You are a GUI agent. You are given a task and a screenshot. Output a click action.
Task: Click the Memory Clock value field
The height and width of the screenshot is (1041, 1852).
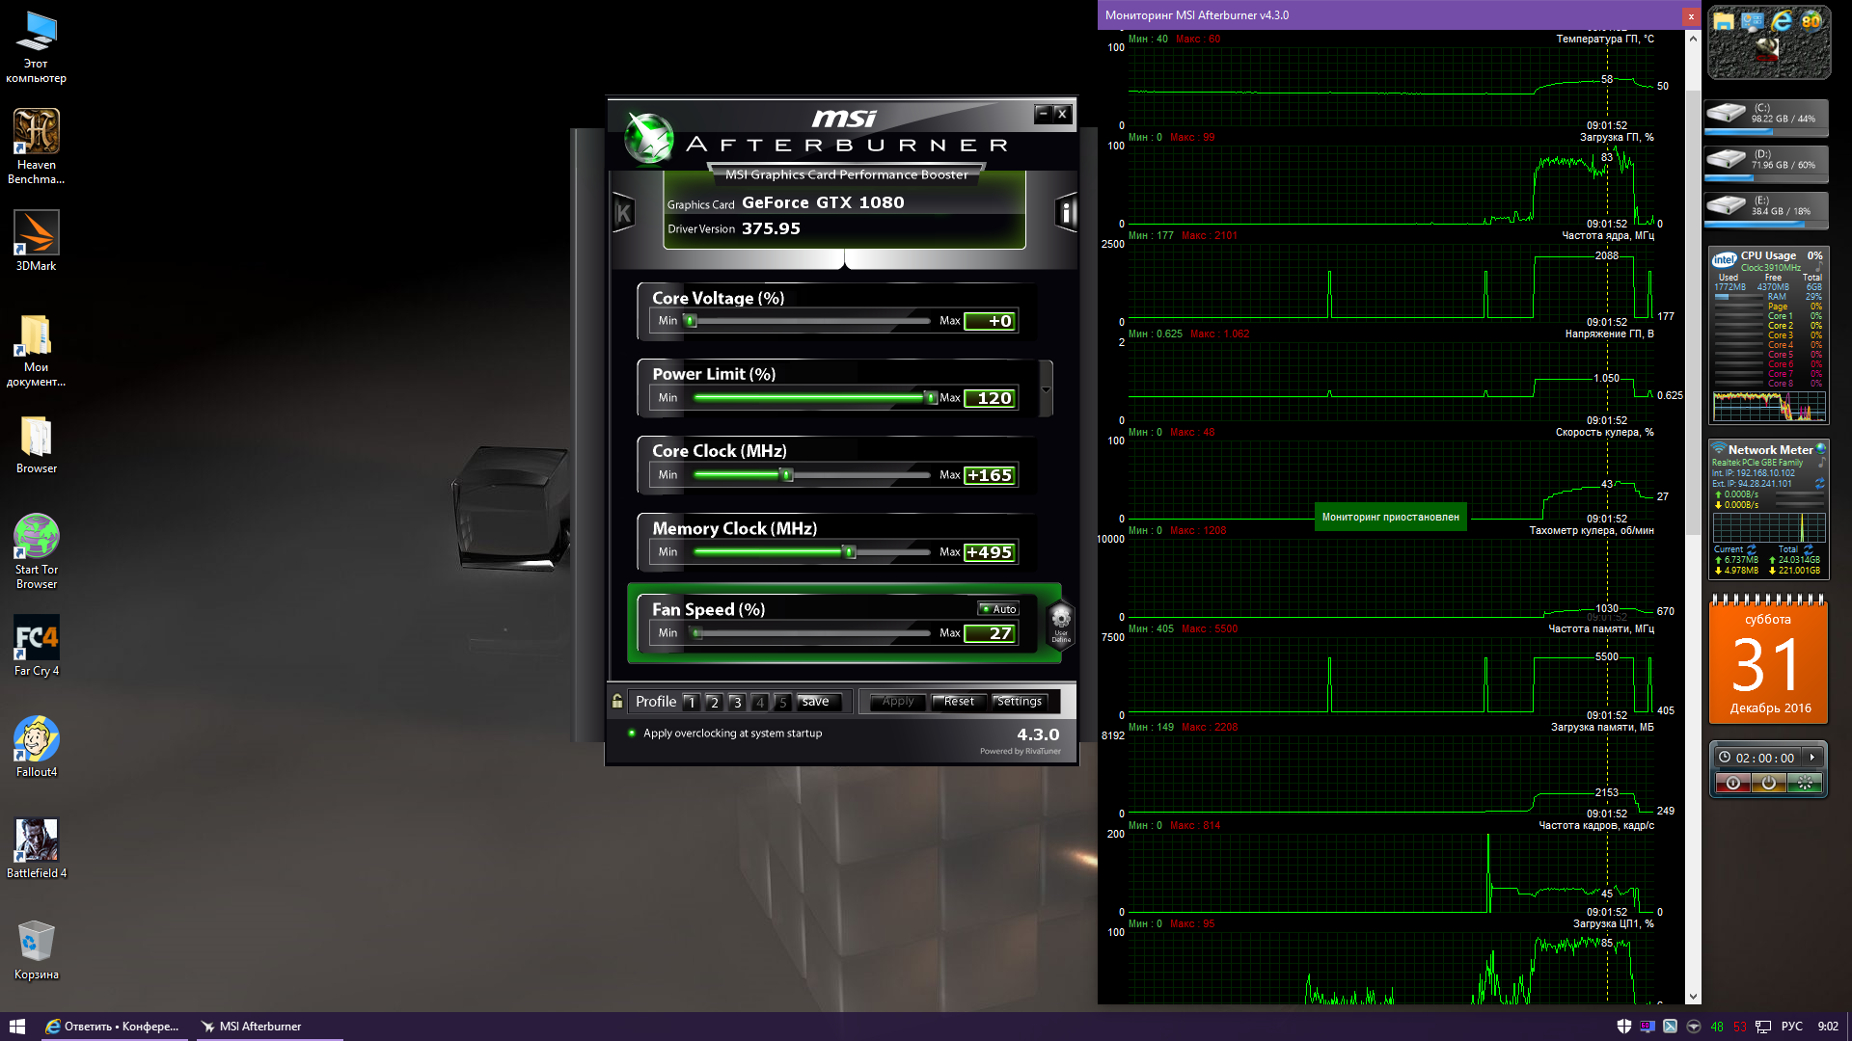point(990,552)
